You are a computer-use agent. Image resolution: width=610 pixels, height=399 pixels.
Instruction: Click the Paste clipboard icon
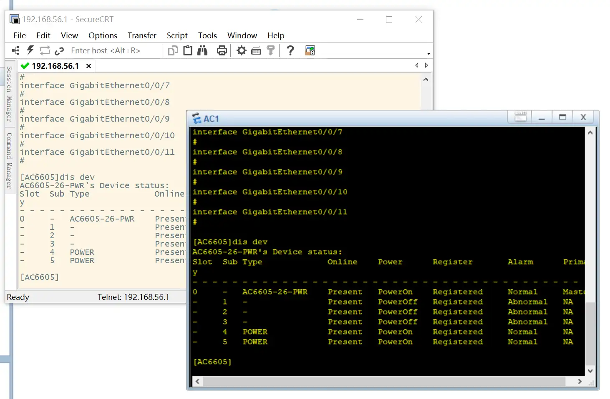[188, 50]
